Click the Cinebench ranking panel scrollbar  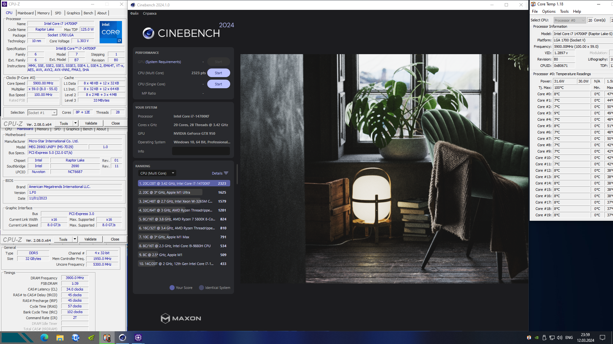coord(237,174)
